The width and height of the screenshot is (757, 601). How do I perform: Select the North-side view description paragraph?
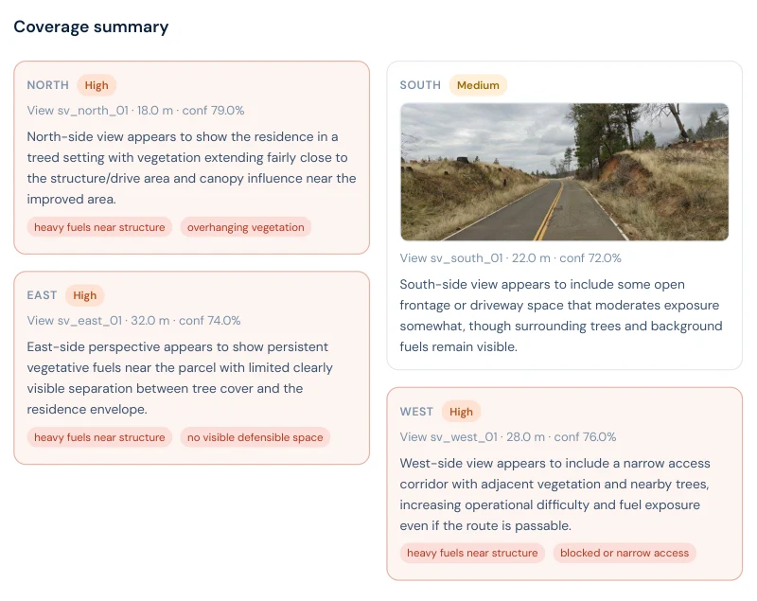click(x=192, y=168)
